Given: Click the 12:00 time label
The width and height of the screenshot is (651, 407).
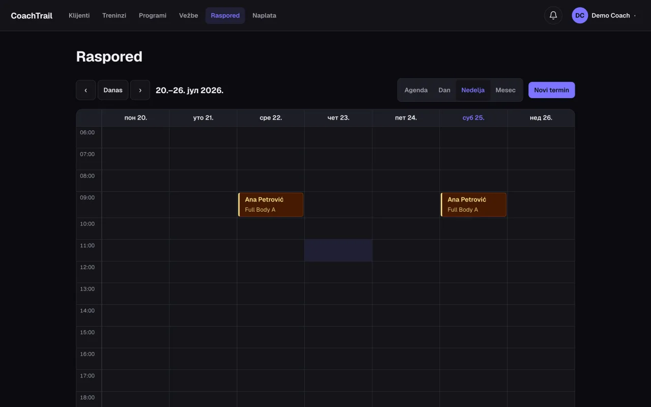Looking at the screenshot, I should [x=87, y=267].
